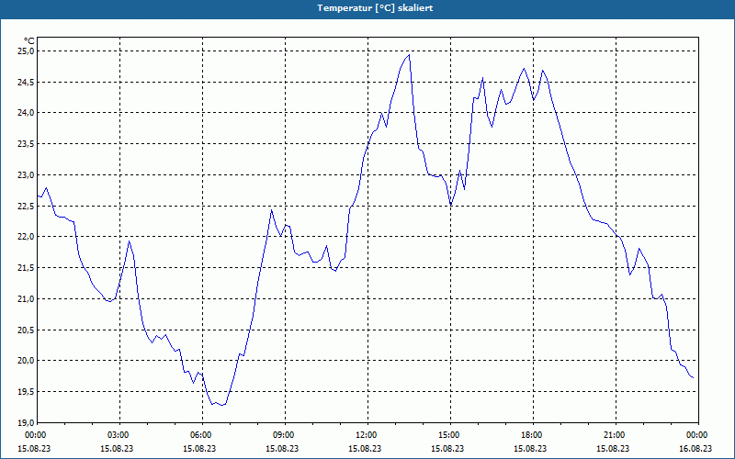The width and height of the screenshot is (735, 459).
Task: Click the 19,0 y-axis label
Action: pos(26,422)
